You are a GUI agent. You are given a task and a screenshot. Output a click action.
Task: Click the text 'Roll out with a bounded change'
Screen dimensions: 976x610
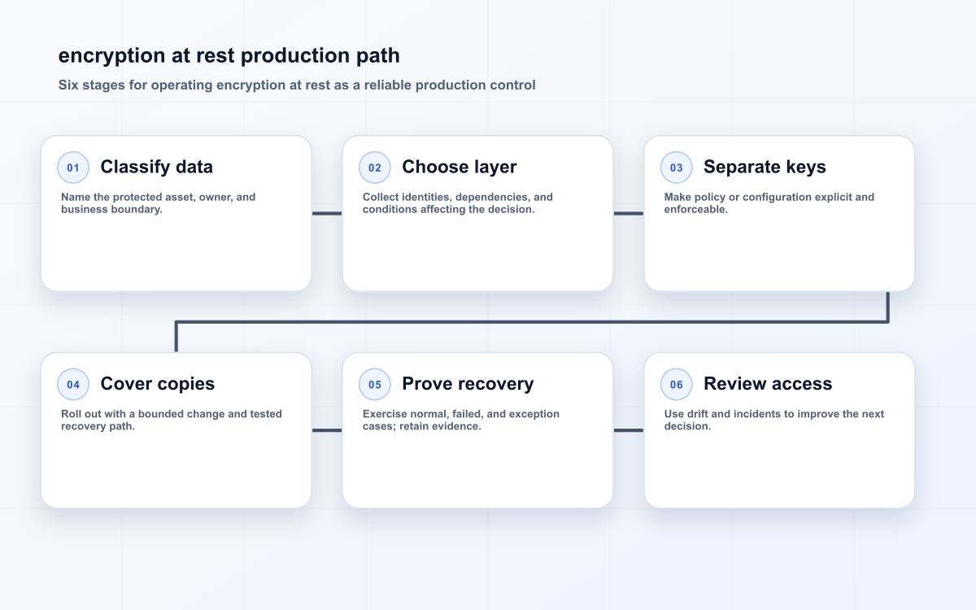pos(172,420)
